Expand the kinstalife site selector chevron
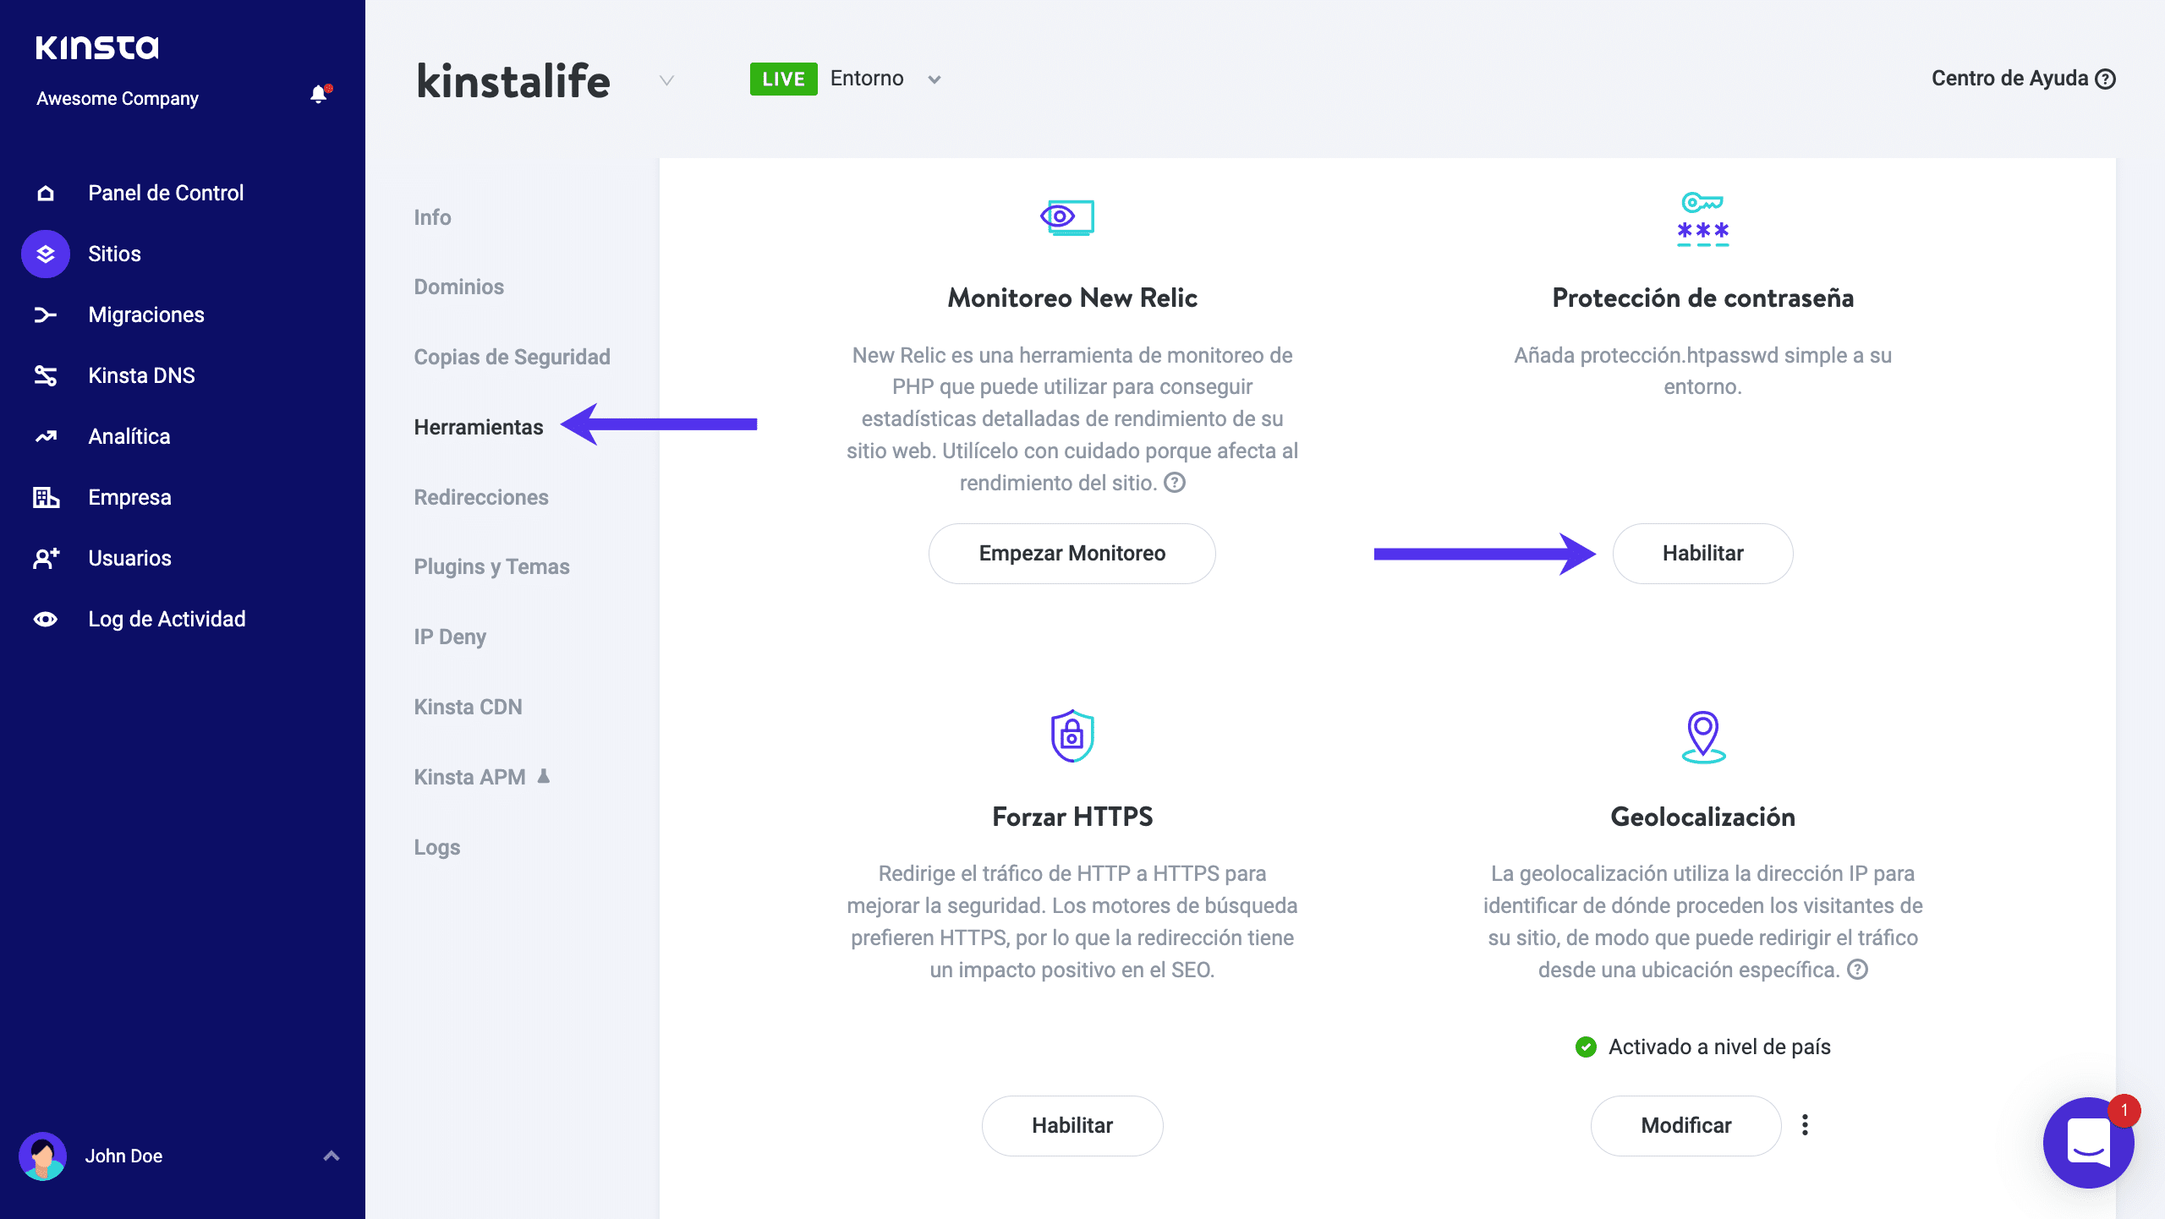This screenshot has width=2165, height=1219. click(666, 80)
